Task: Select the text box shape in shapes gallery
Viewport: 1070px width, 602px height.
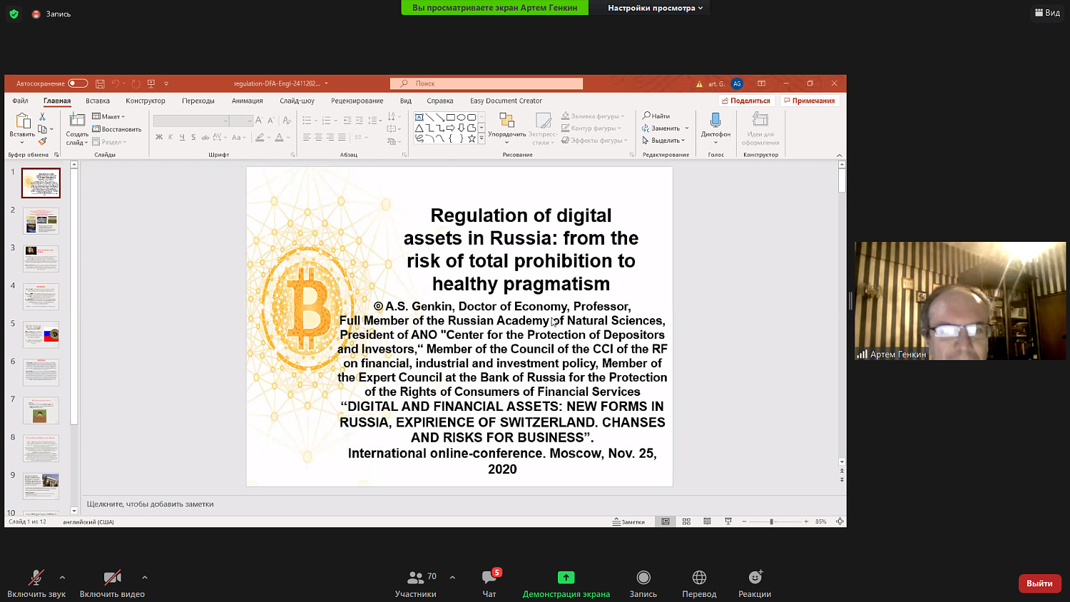Action: click(419, 117)
